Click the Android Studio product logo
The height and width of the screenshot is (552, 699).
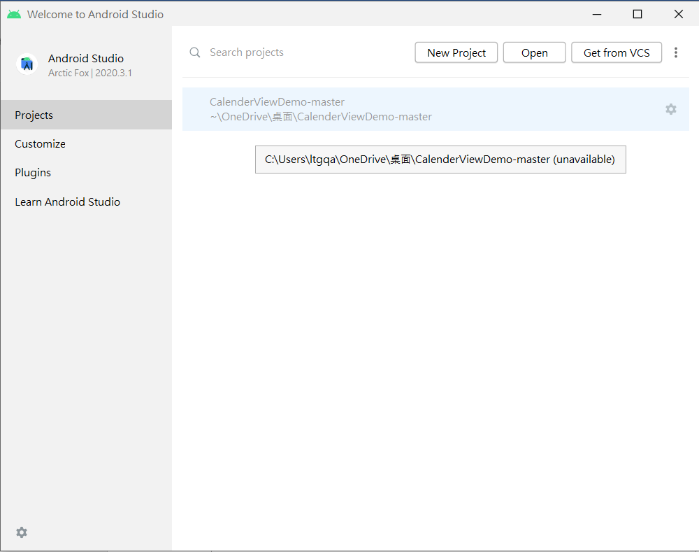27,64
